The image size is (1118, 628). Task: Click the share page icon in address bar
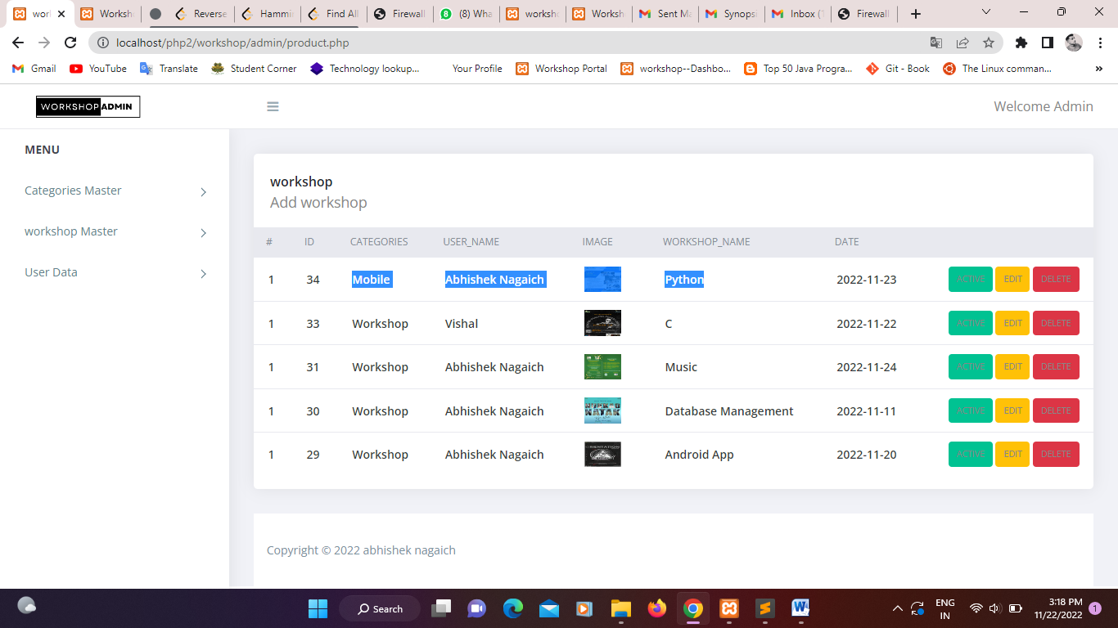pos(962,43)
